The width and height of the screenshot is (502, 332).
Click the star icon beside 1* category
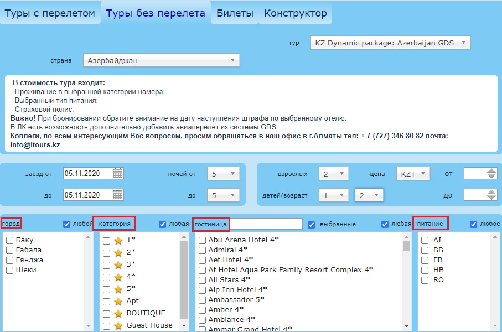[117, 240]
